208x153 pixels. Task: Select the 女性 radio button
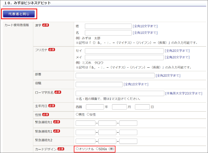coord(88,114)
